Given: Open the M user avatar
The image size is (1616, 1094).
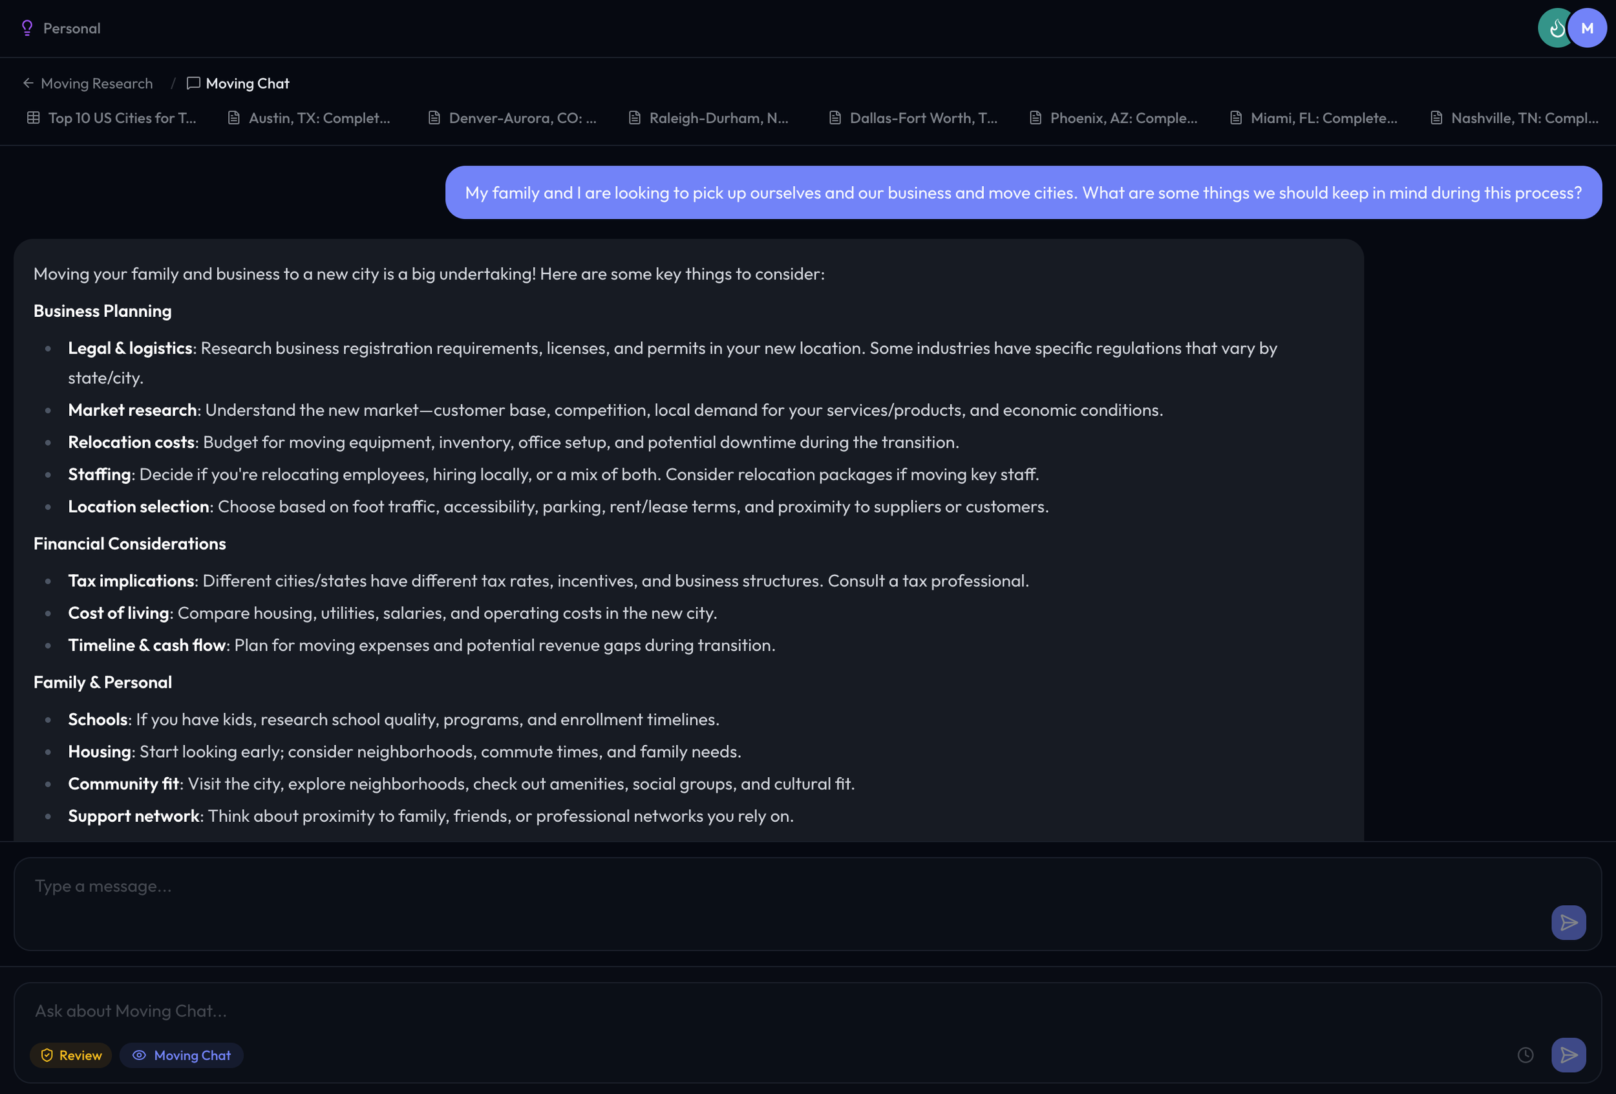Looking at the screenshot, I should (x=1587, y=28).
